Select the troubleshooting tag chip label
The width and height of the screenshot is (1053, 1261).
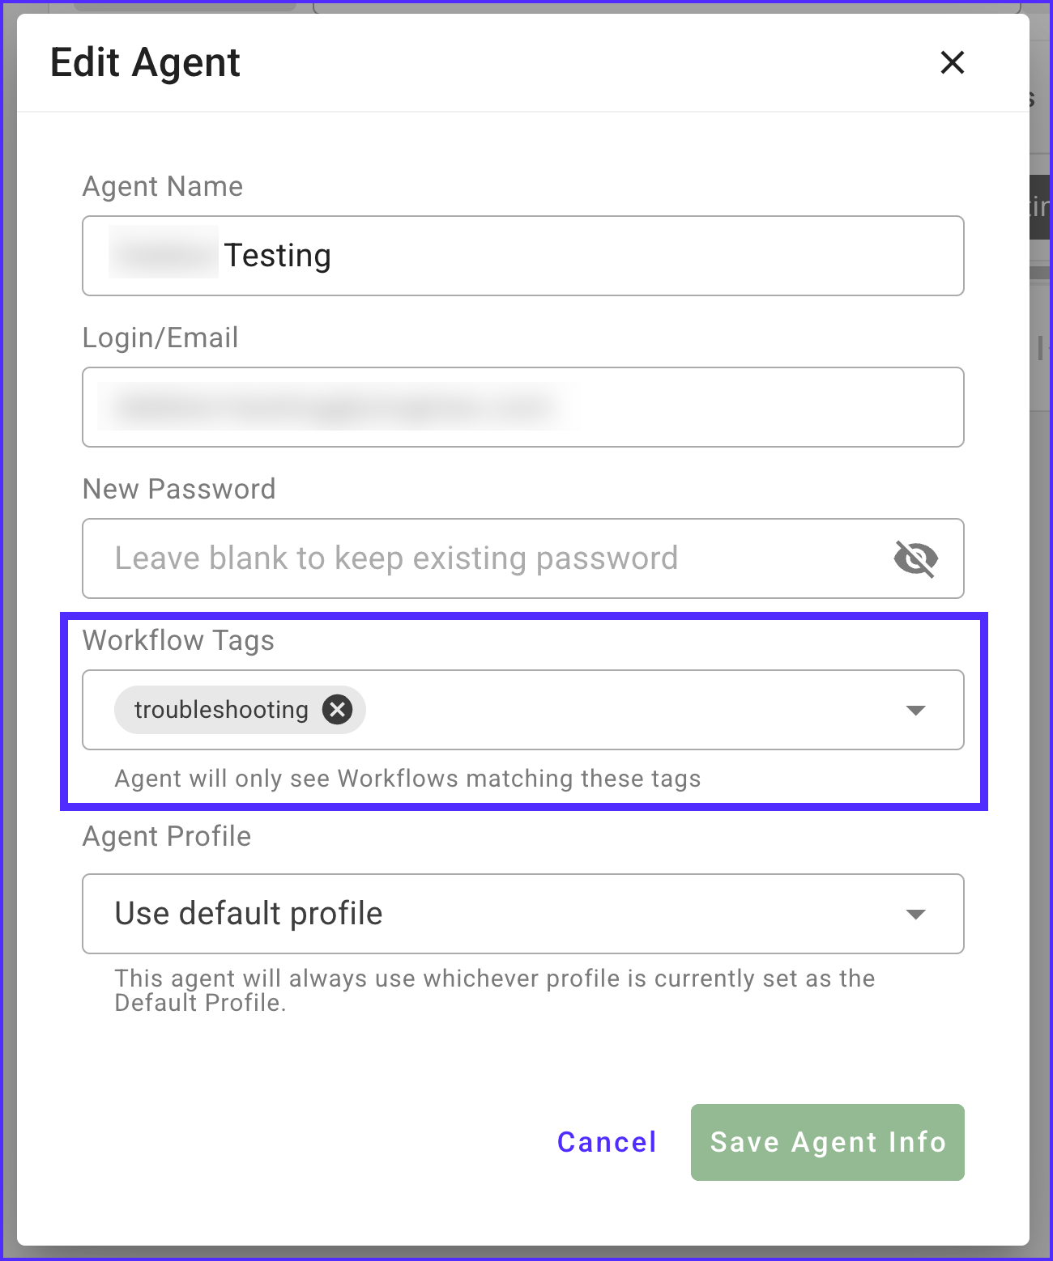[221, 710]
